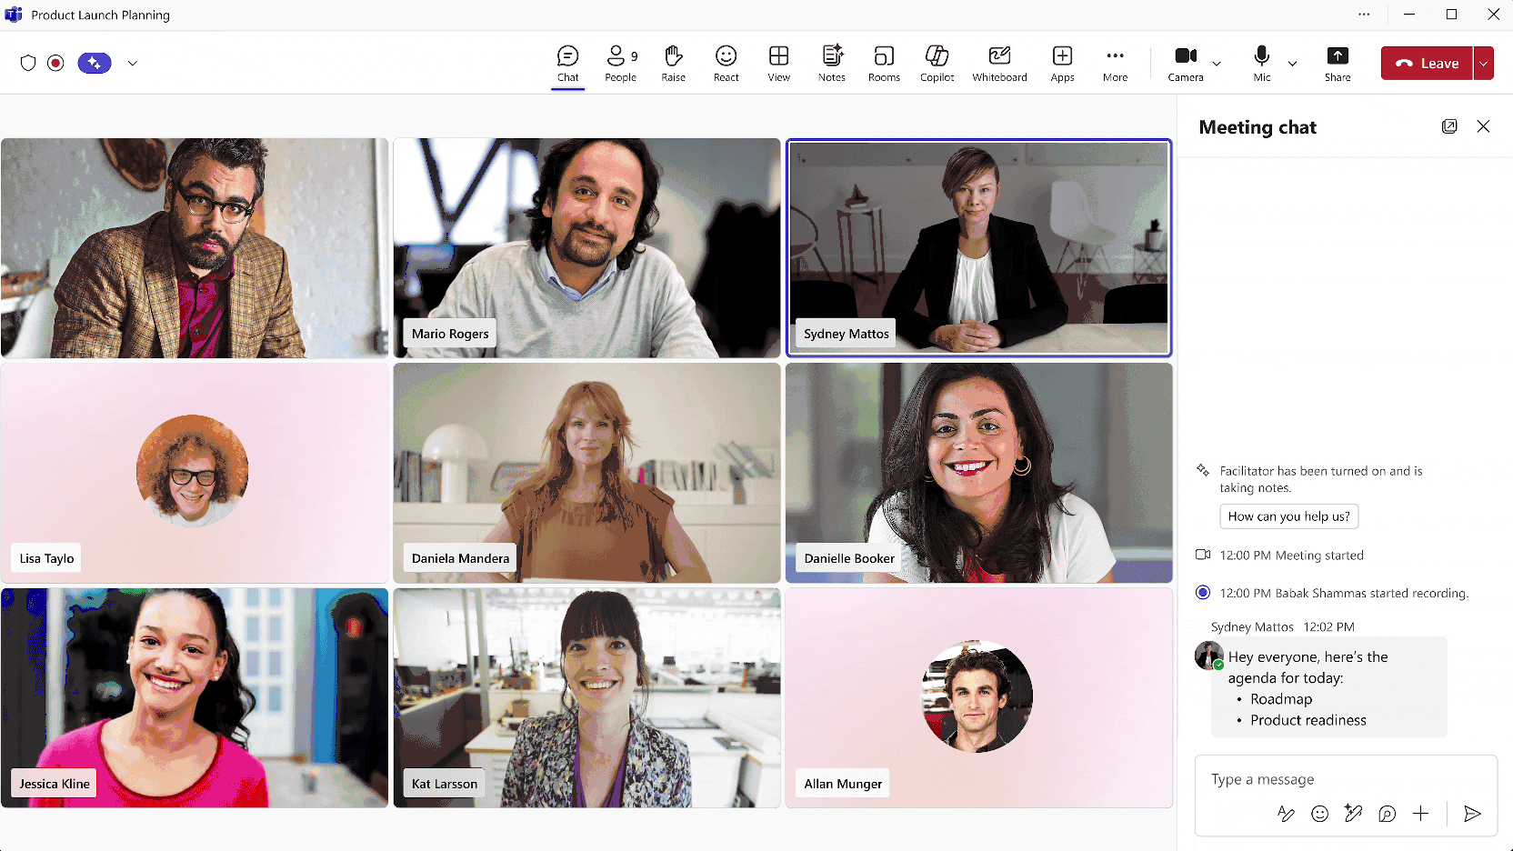The height and width of the screenshot is (851, 1513).
Task: Launch Copilot in the meeting
Action: 937,63
